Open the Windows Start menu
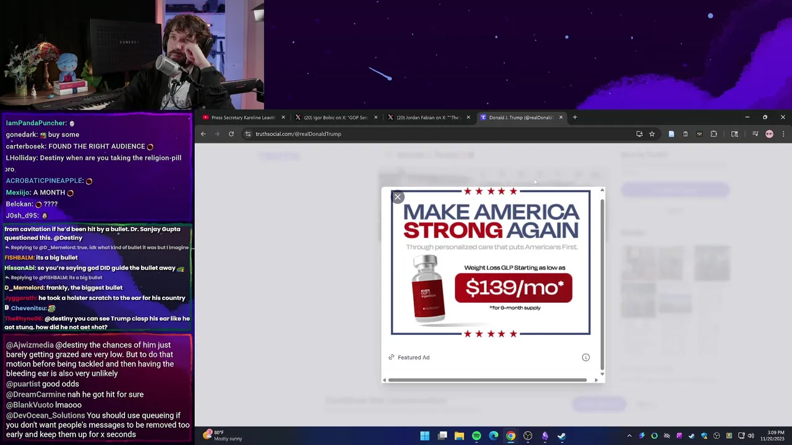 [x=425, y=436]
